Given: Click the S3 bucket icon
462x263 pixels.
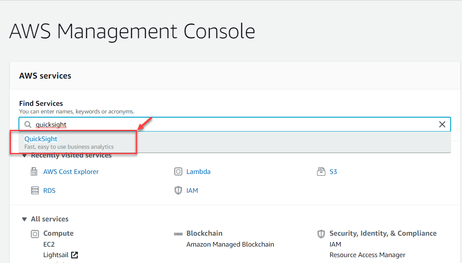Looking at the screenshot, I should (321, 171).
